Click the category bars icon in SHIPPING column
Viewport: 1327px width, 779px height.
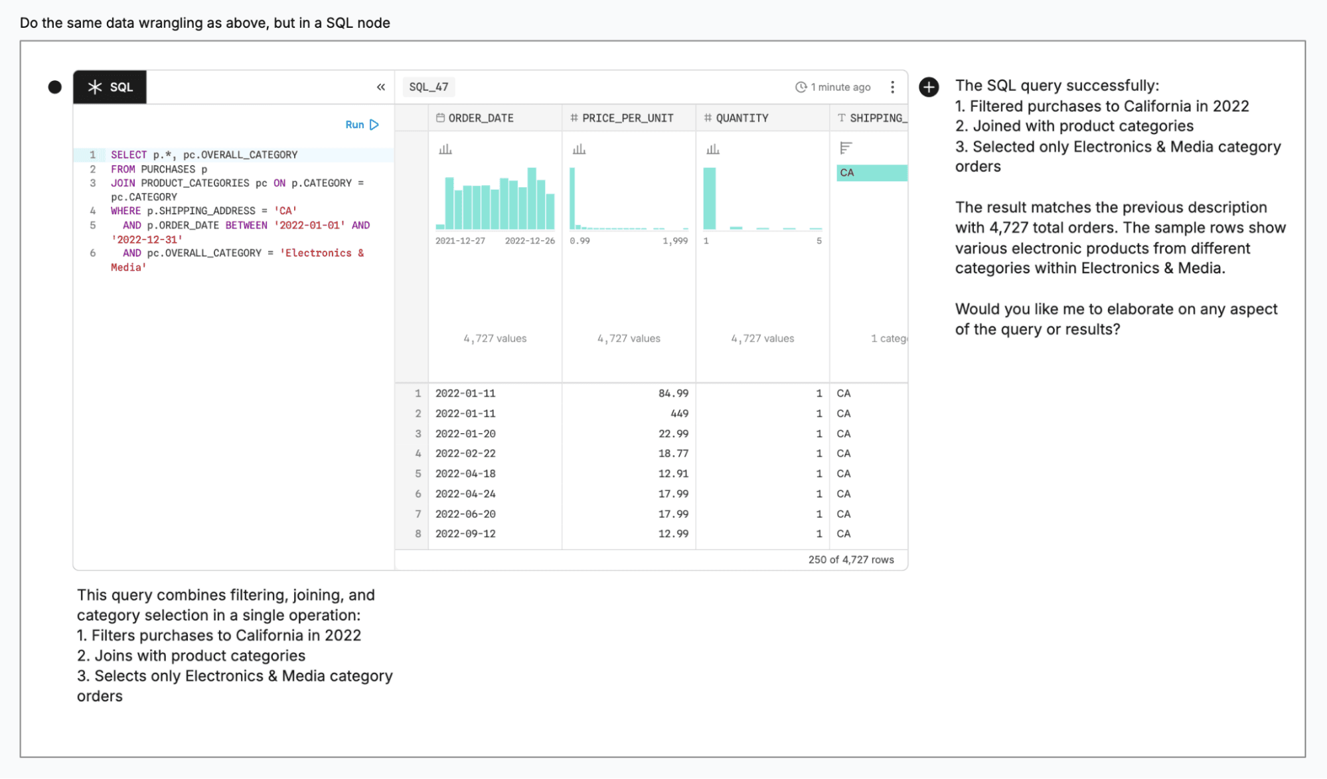[844, 146]
